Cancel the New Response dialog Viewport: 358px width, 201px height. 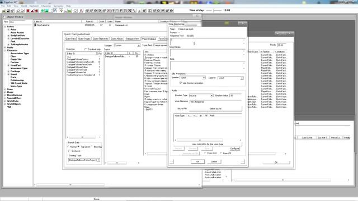214,161
